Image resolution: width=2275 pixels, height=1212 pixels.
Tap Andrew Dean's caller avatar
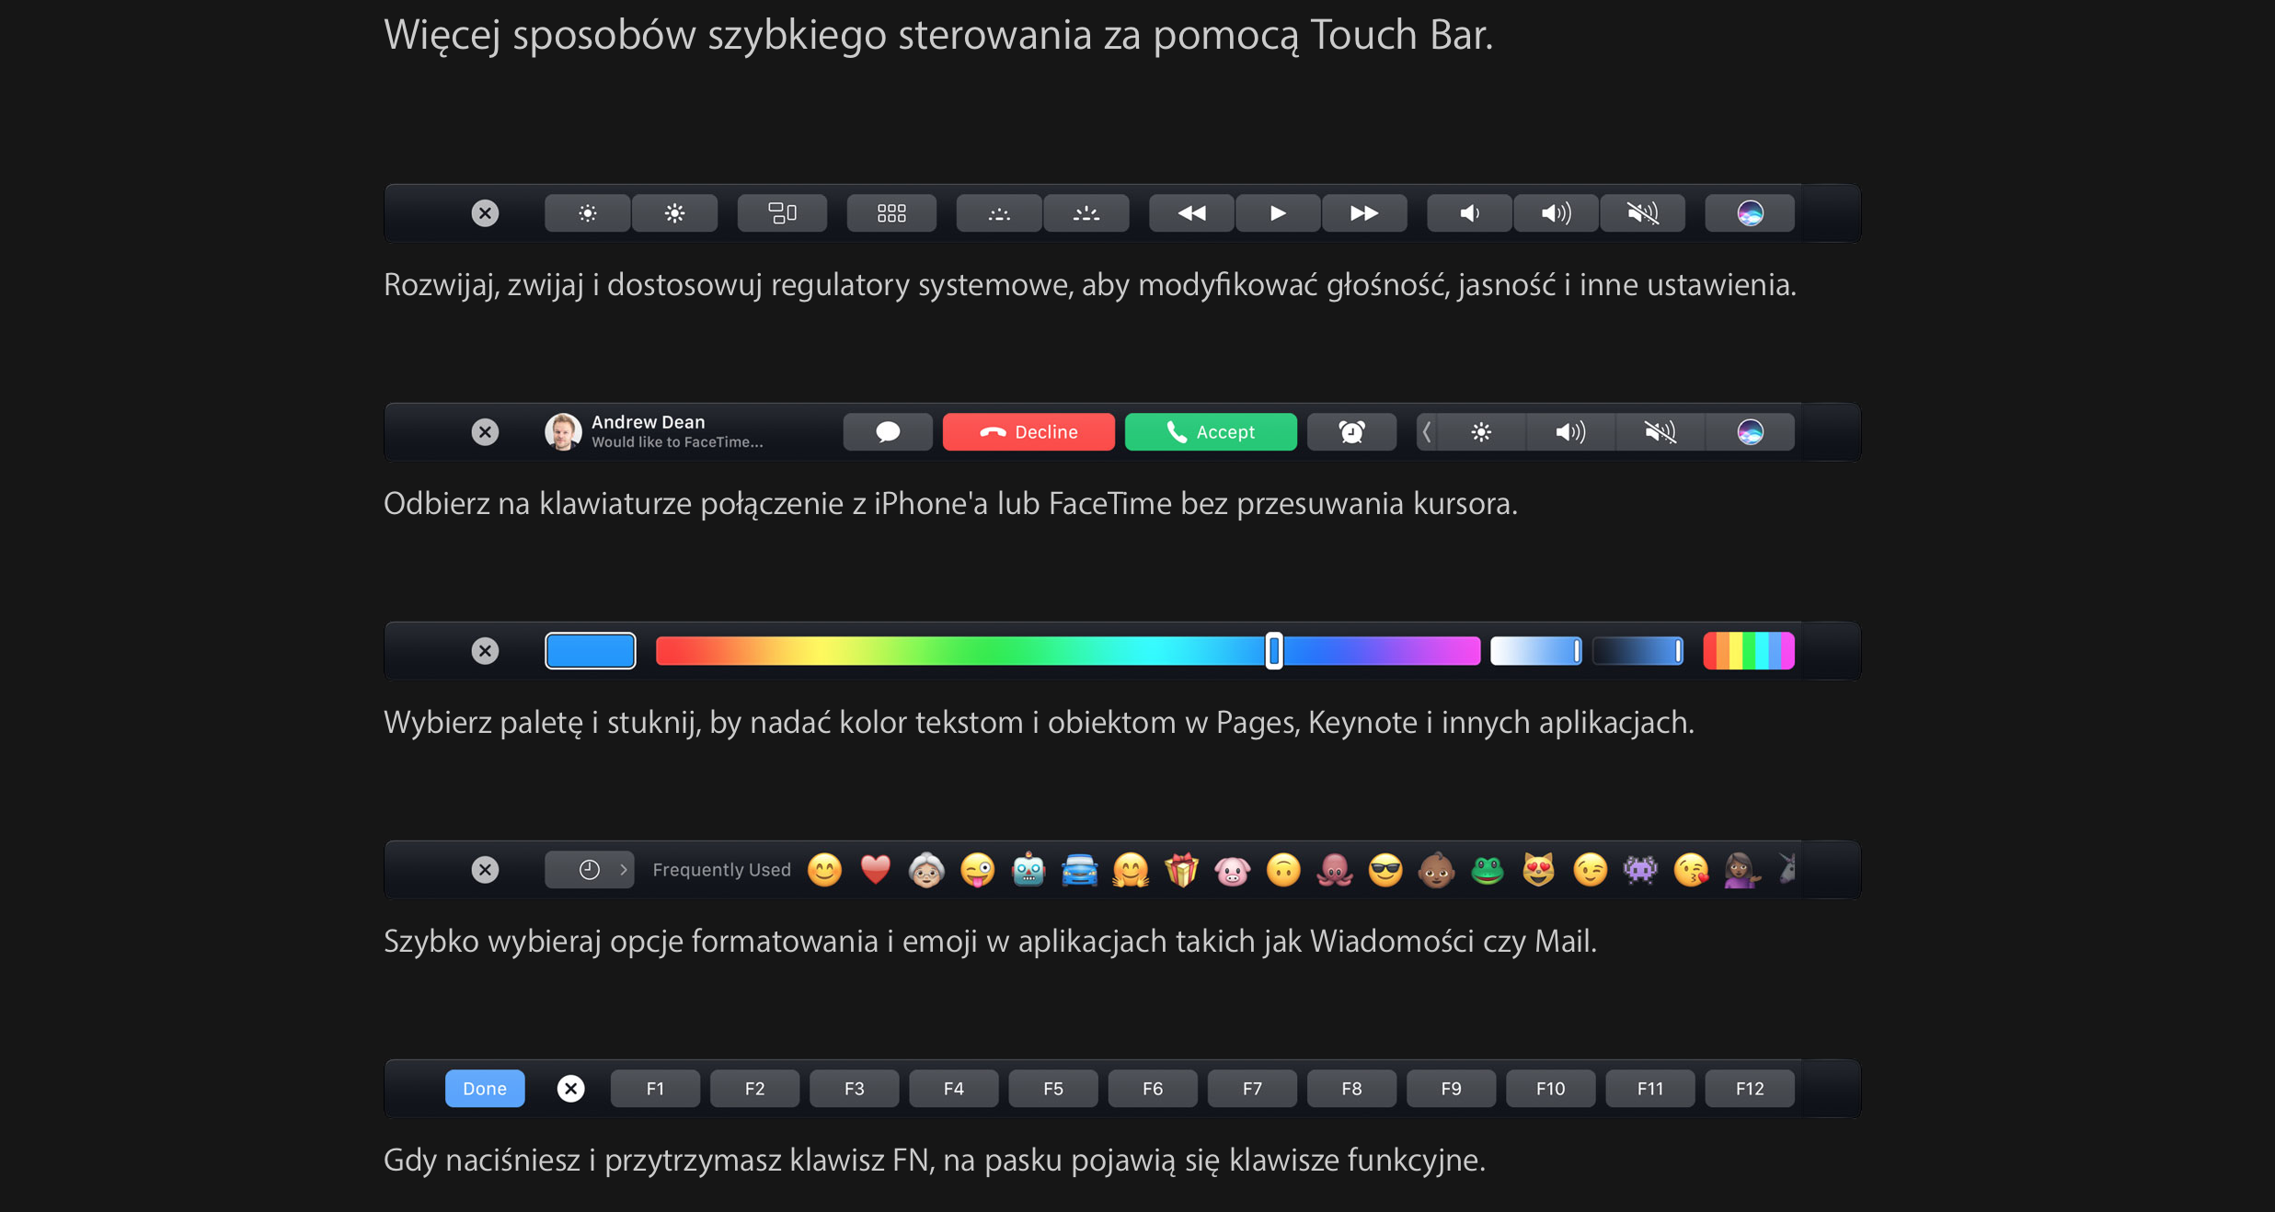click(x=563, y=431)
